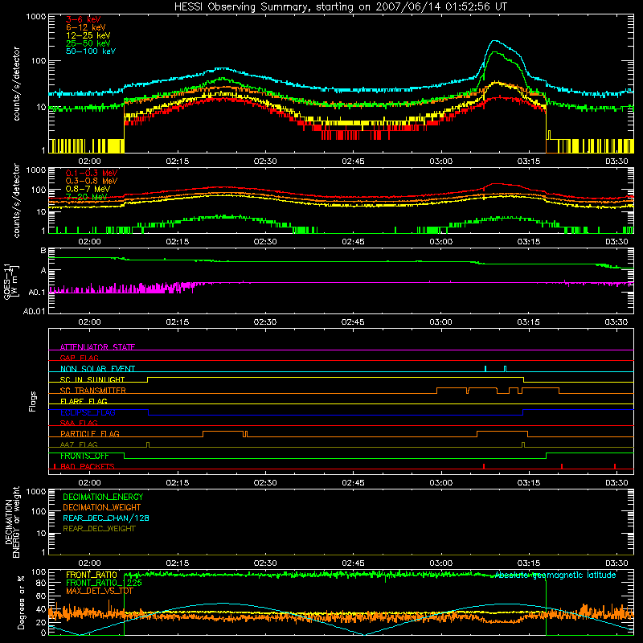Click the 0.8-7 MeV legend label
This screenshot has height=643, width=643.
pyautogui.click(x=88, y=189)
